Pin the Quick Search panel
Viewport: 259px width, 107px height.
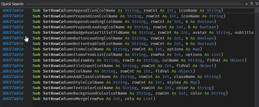click(251, 4)
